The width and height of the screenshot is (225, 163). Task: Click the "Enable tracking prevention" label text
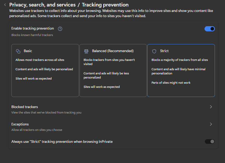pyautogui.click(x=33, y=29)
